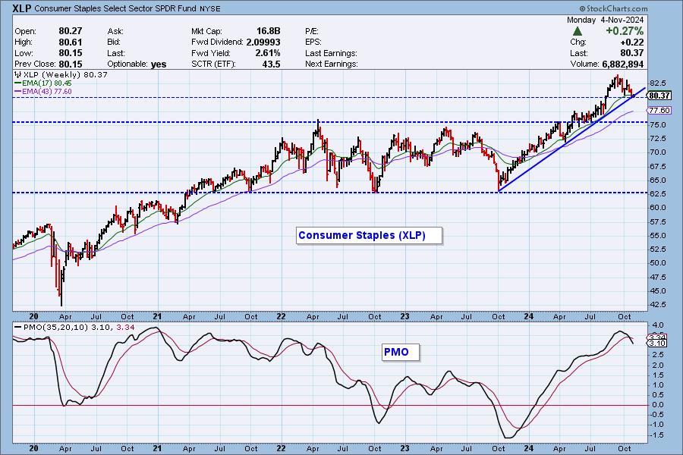The width and height of the screenshot is (683, 455).
Task: Click the SCTR (ETF) value 43.5
Action: 272,64
